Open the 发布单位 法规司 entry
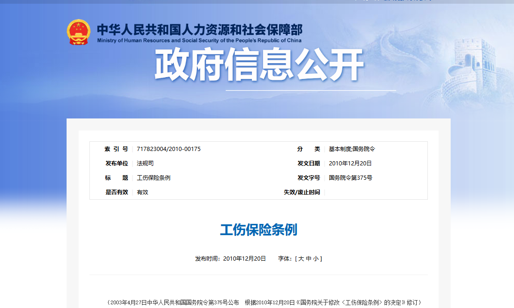The height and width of the screenshot is (308, 514). (144, 163)
